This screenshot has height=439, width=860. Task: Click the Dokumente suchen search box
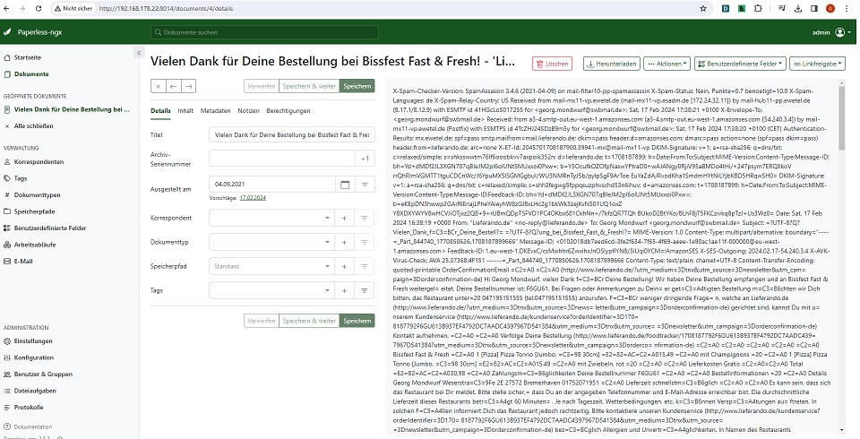point(264,32)
